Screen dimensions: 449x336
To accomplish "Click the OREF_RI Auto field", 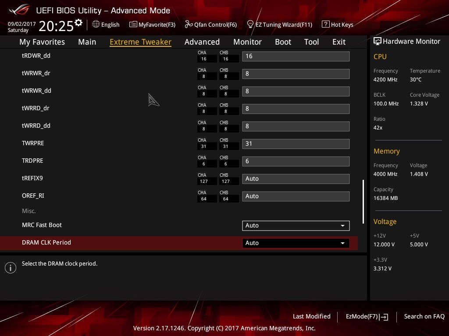I will tap(296, 196).
